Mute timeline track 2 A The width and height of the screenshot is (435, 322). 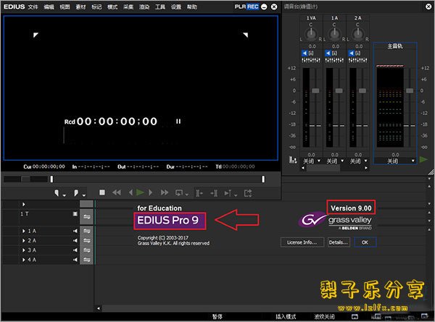[75, 241]
